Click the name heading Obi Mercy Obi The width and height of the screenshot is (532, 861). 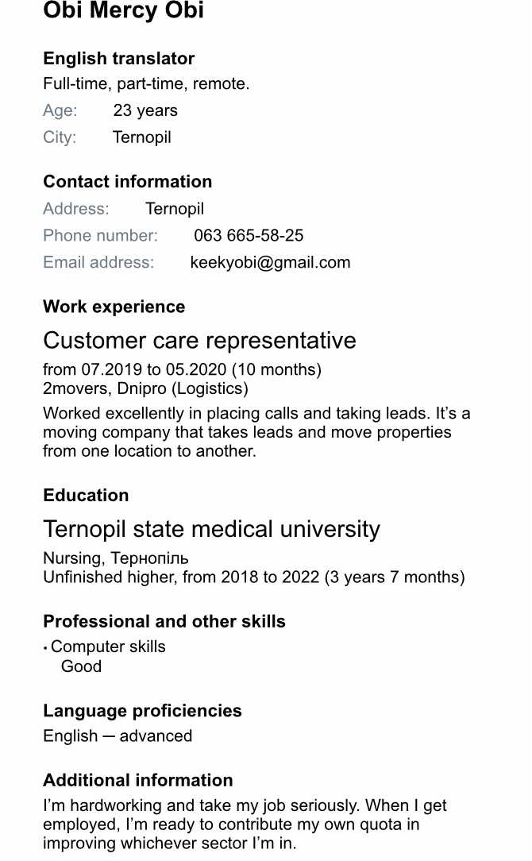click(x=124, y=10)
